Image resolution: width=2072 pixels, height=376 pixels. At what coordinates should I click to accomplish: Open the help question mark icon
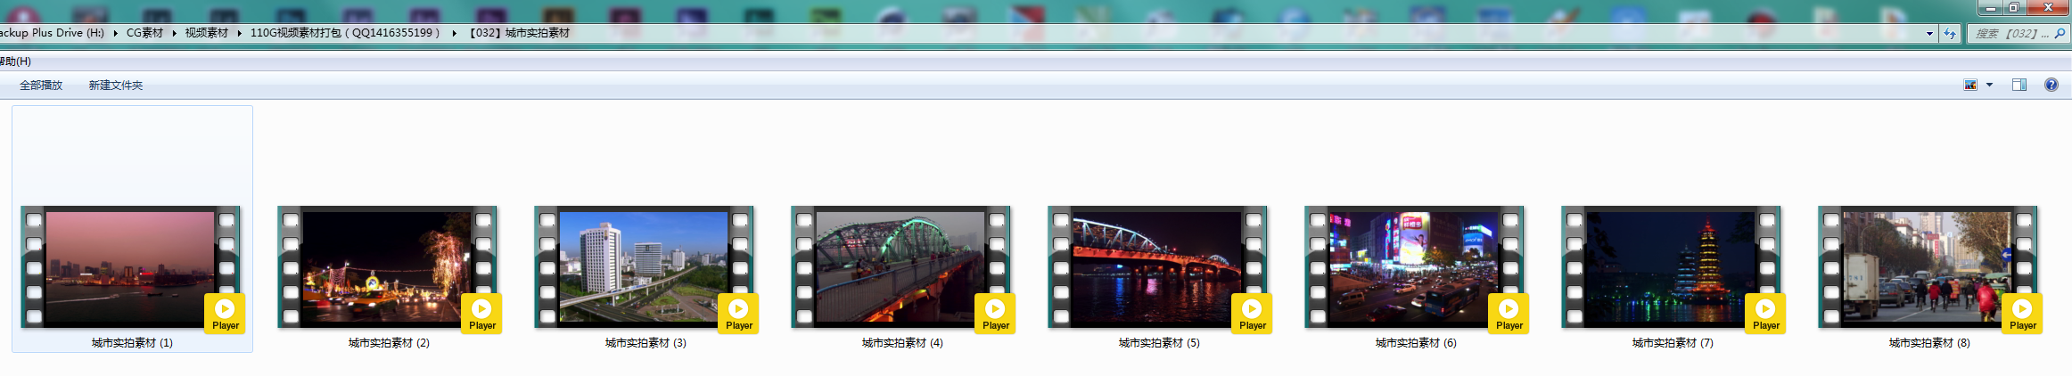click(x=2051, y=85)
